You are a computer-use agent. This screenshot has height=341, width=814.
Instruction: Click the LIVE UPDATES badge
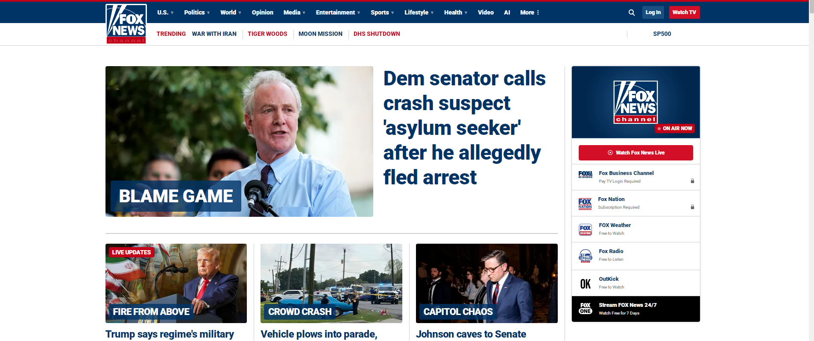point(132,252)
